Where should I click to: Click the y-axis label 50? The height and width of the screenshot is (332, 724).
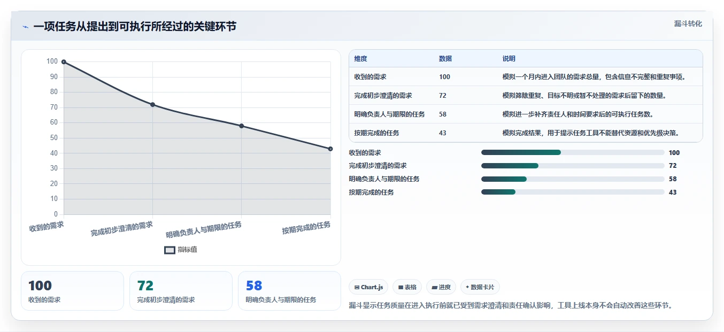tap(53, 138)
